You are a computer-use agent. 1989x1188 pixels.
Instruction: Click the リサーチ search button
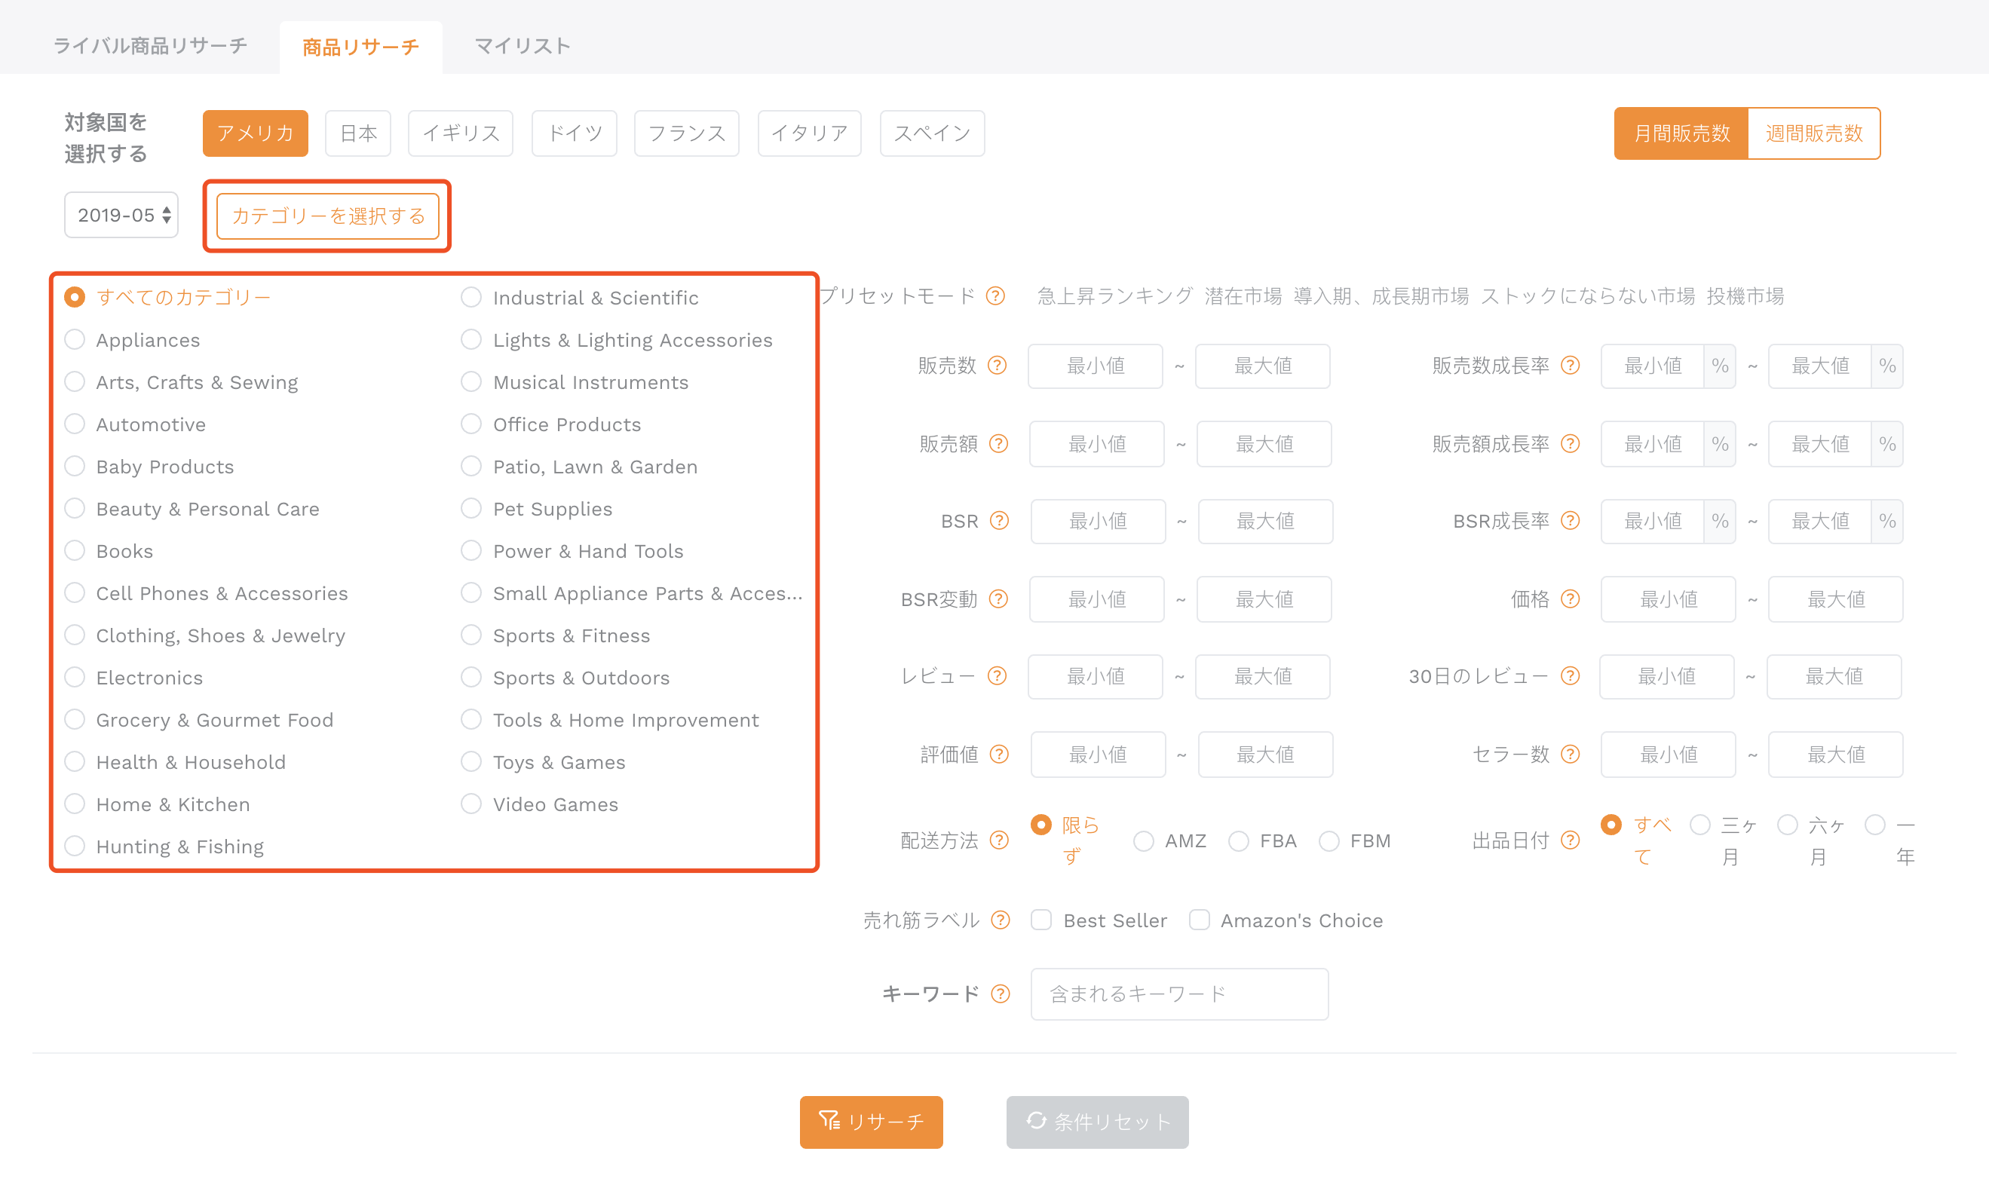coord(871,1122)
